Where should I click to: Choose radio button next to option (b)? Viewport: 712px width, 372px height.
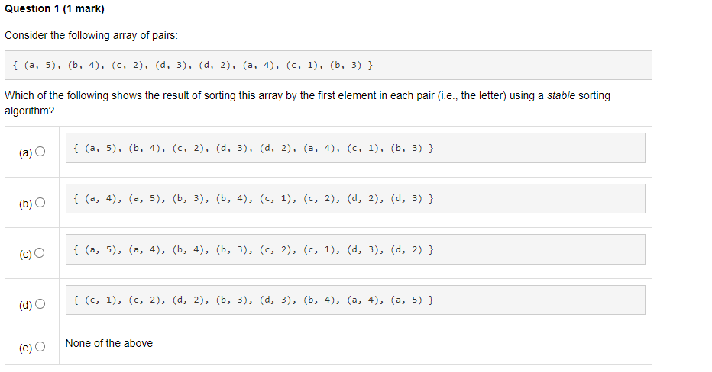[x=40, y=203]
